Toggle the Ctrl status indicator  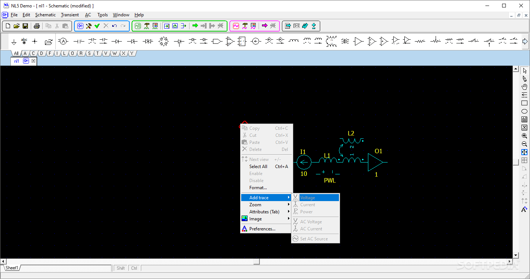134,268
